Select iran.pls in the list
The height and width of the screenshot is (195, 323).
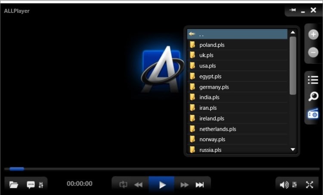point(237,108)
